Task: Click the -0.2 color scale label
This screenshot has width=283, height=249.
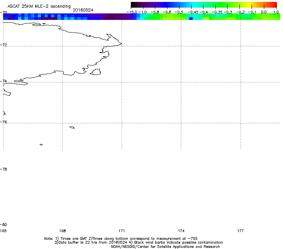Action: 240,12
